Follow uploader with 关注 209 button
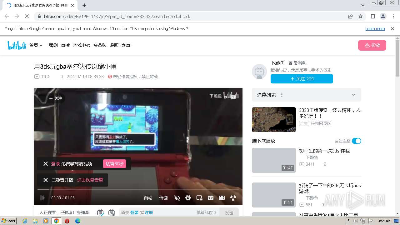Viewport: 400px width, 225px height. click(x=302, y=79)
